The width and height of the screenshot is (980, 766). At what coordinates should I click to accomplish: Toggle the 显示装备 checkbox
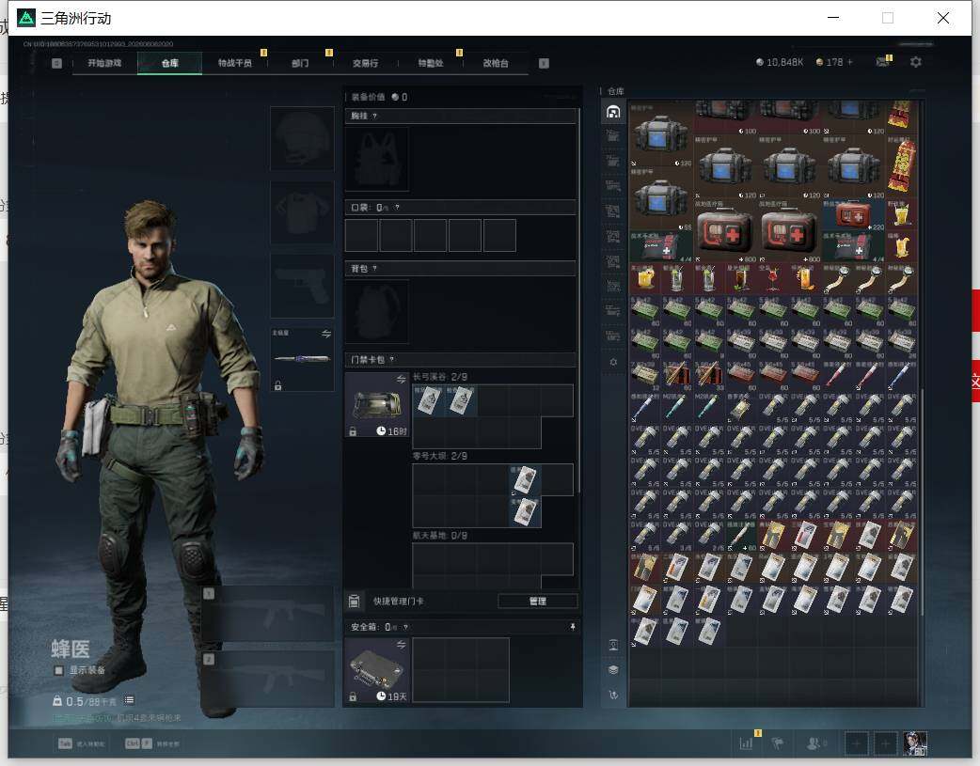point(58,670)
